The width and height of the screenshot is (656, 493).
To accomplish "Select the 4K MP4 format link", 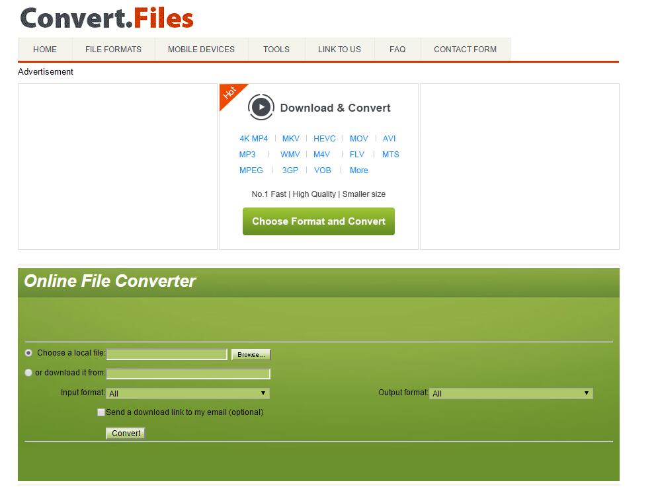I will (x=253, y=138).
